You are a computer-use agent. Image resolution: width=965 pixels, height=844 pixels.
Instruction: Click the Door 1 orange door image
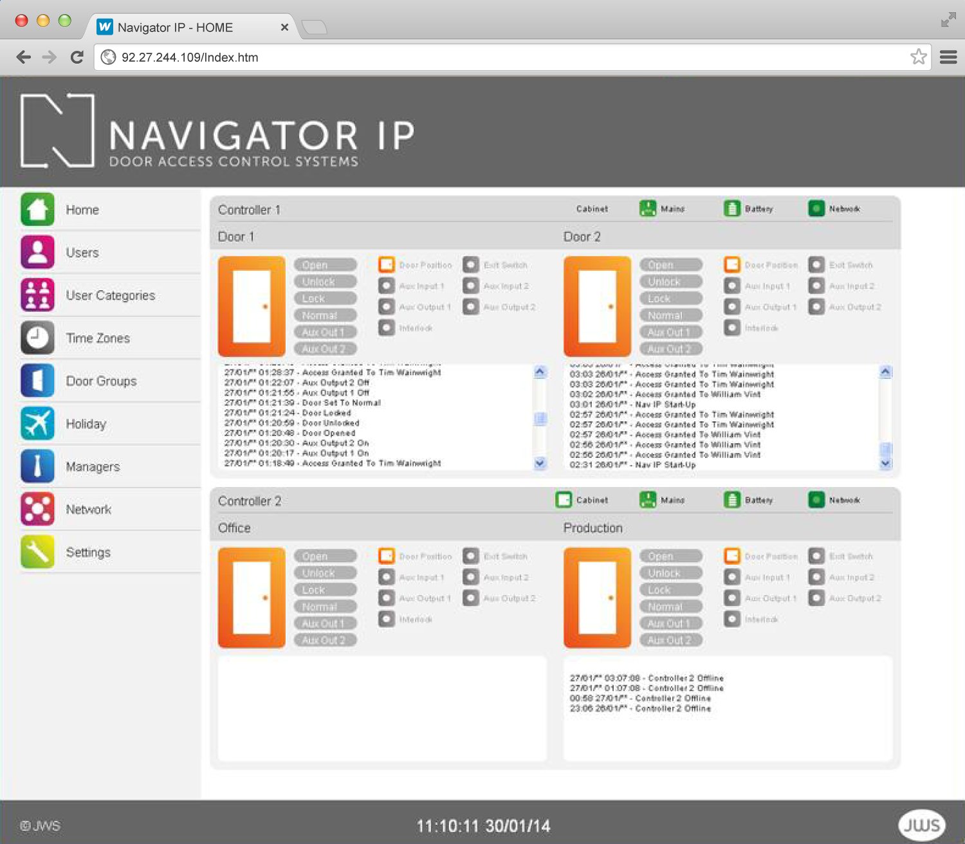[252, 306]
